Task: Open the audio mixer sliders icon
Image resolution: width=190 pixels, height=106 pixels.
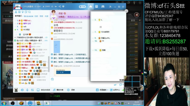Action: tap(32, 90)
